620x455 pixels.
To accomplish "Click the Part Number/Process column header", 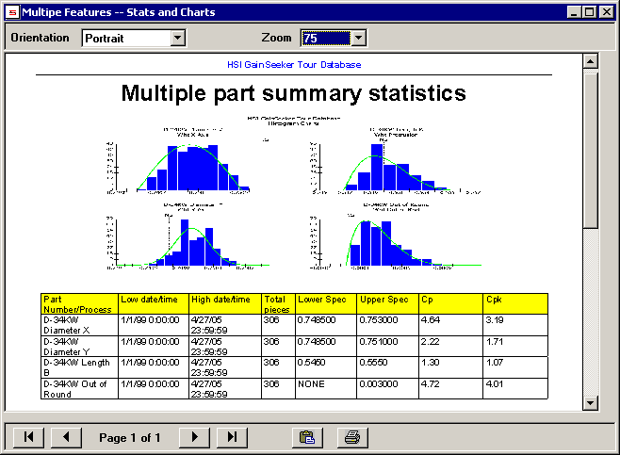I will tap(79, 303).
